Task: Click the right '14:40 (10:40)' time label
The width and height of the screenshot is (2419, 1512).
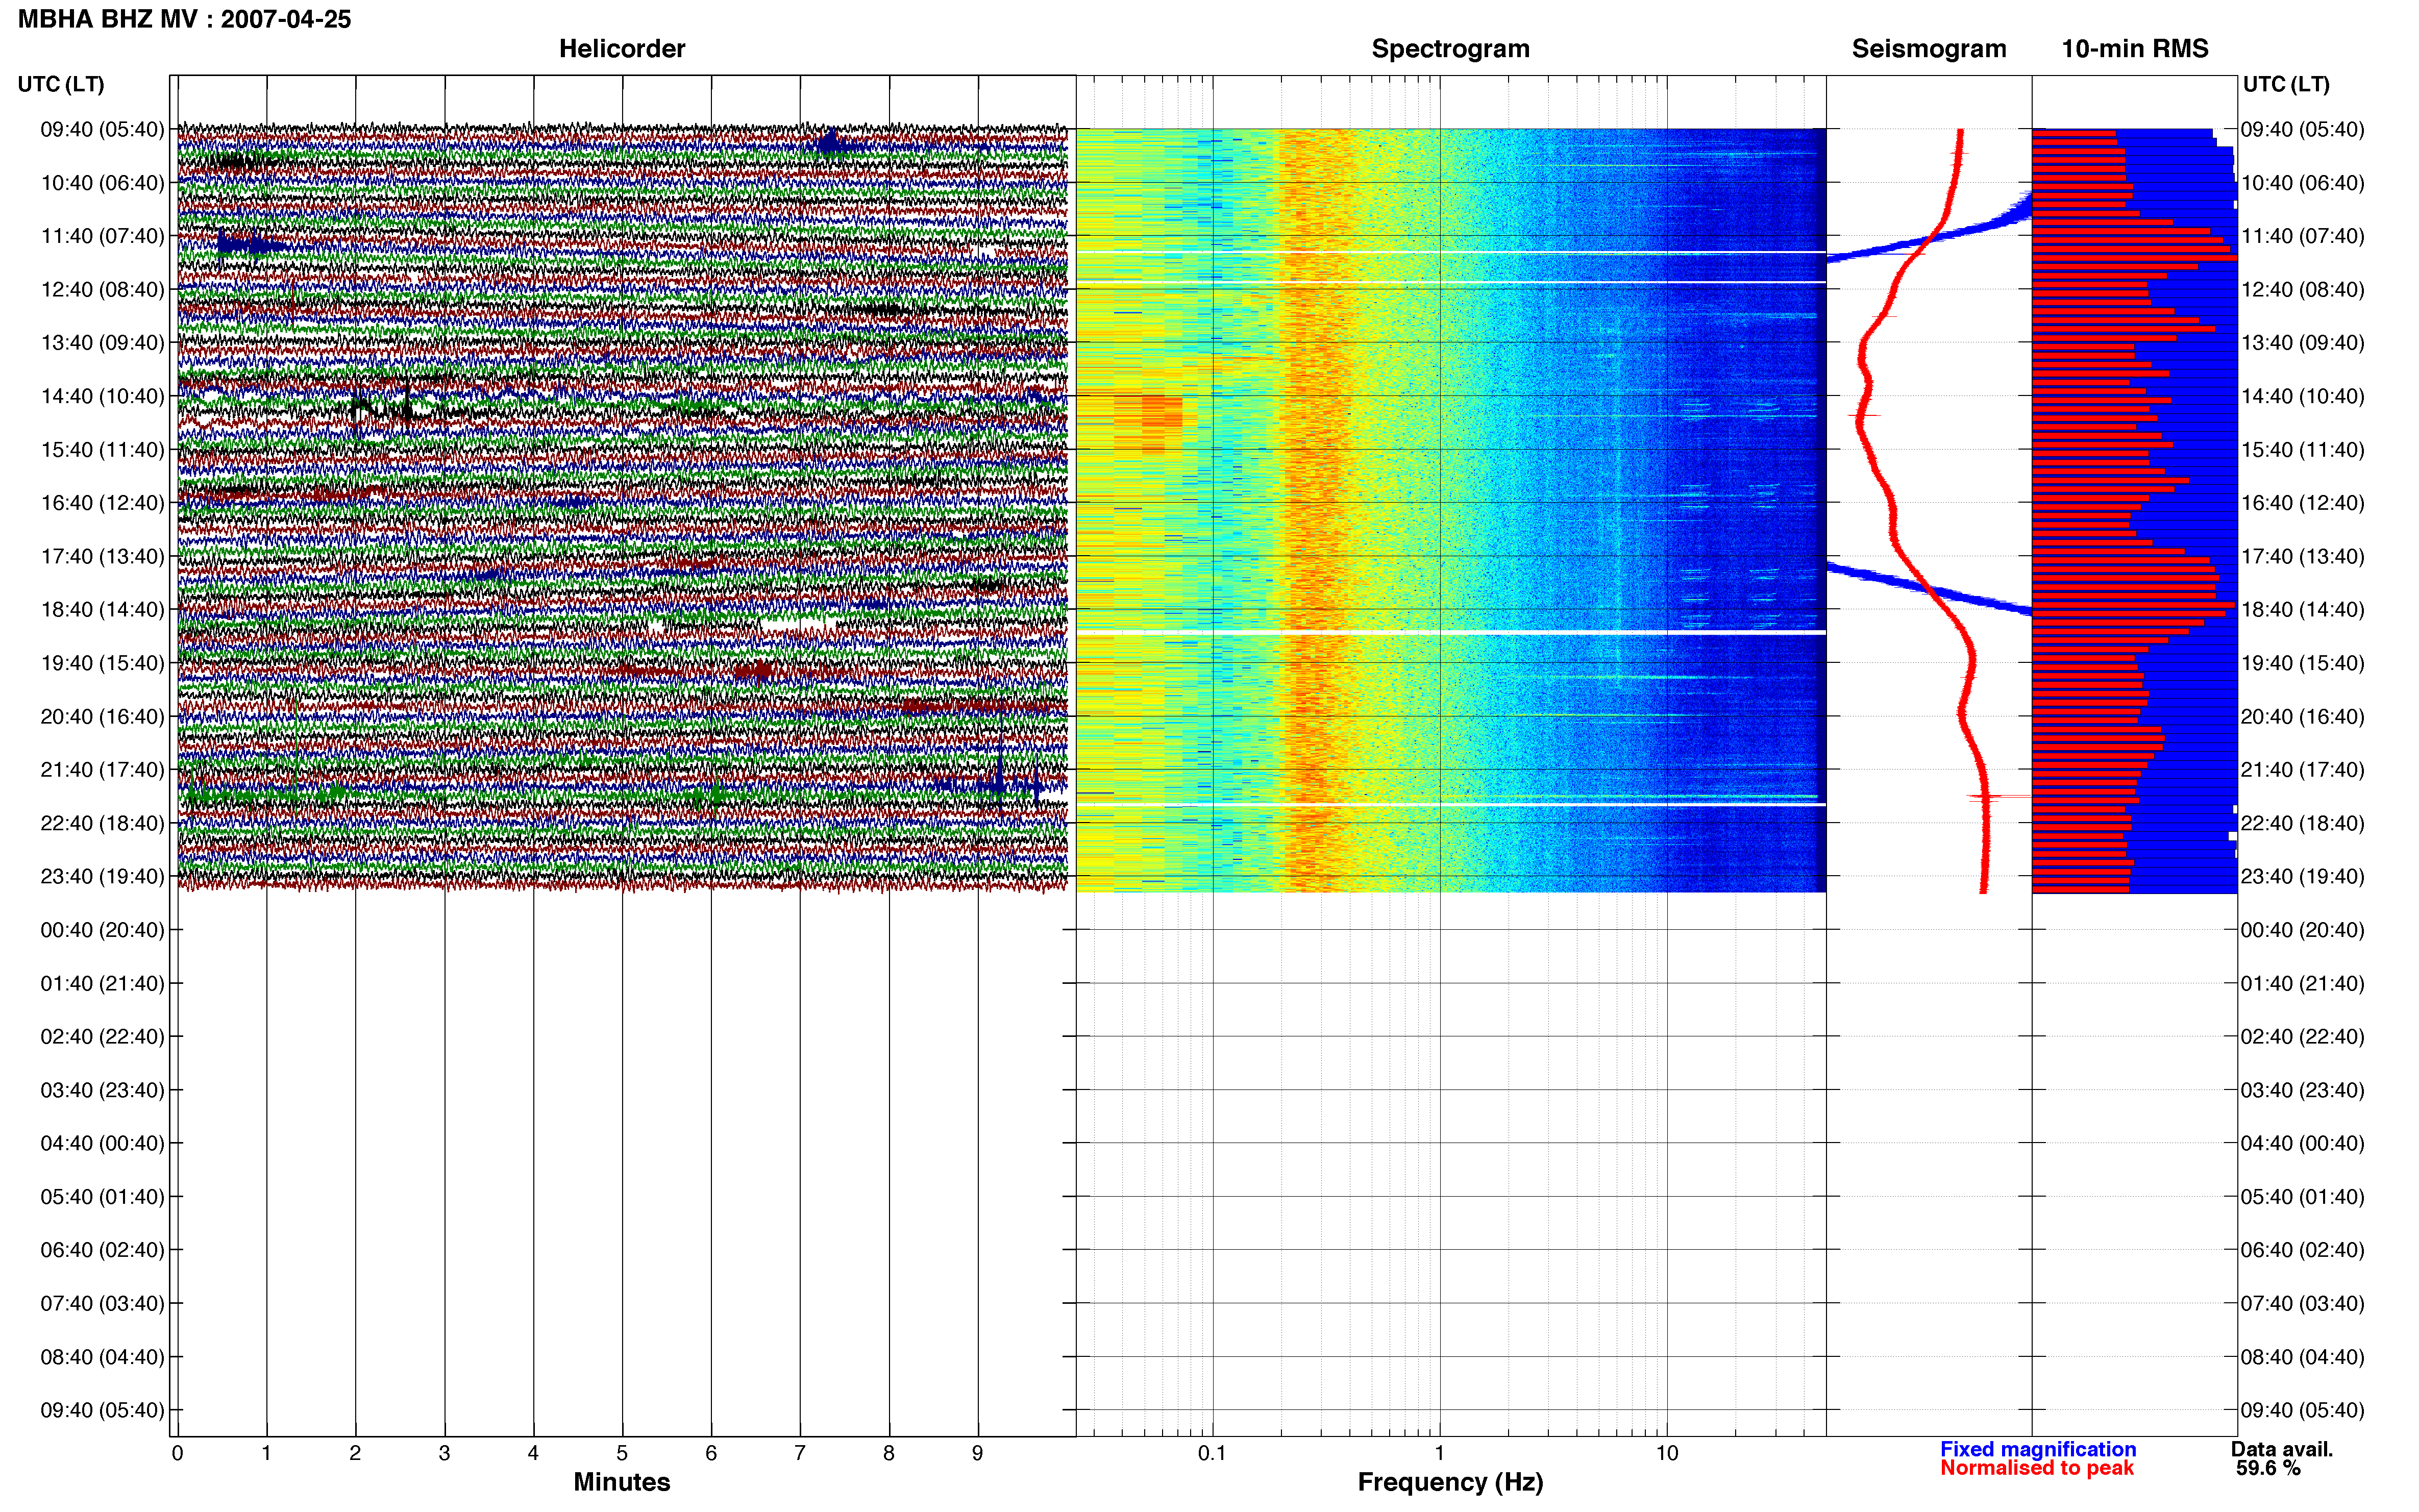Action: point(2303,396)
